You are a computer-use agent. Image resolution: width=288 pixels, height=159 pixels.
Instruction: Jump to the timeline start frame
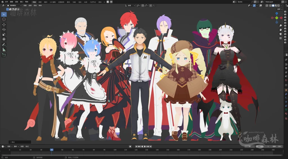[x=136, y=146]
